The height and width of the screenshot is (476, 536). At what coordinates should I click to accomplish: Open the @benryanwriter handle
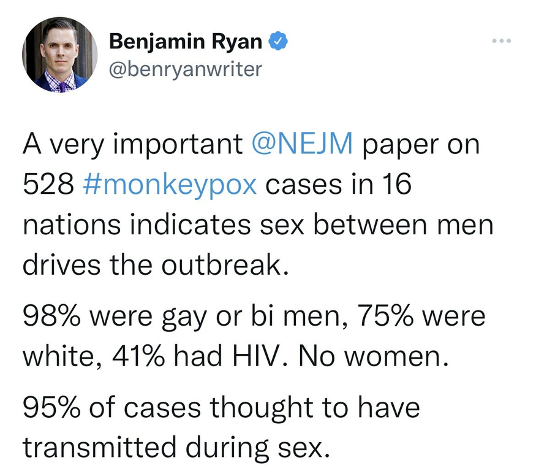[x=185, y=69]
